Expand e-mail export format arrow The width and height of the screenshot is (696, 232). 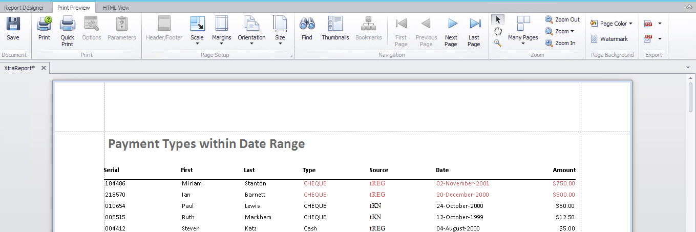point(660,38)
